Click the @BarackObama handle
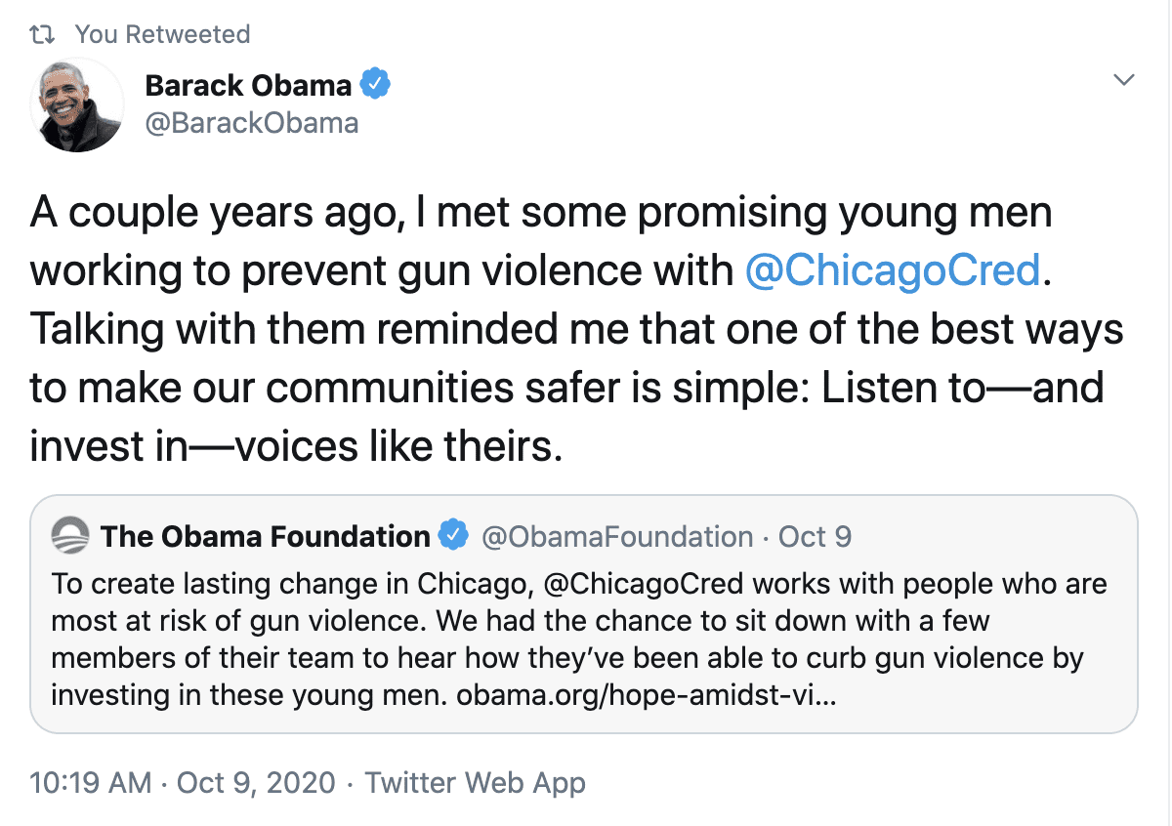 [x=253, y=123]
